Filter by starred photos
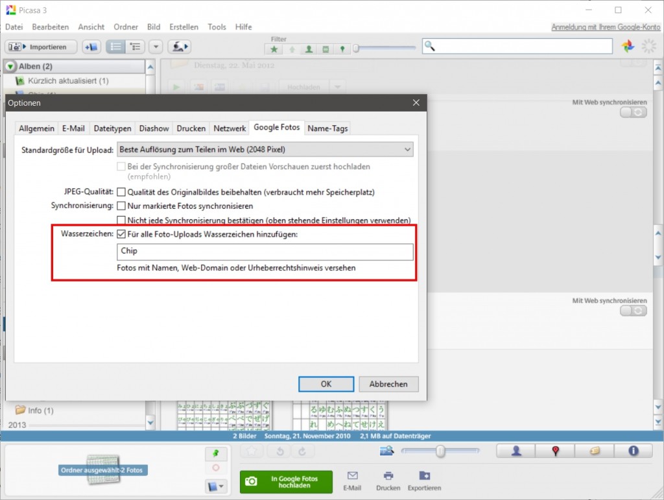The width and height of the screenshot is (664, 500). tap(275, 49)
